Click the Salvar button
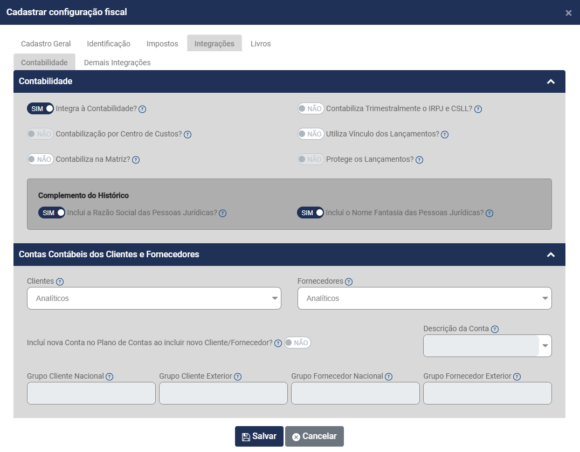The width and height of the screenshot is (580, 452). [259, 436]
